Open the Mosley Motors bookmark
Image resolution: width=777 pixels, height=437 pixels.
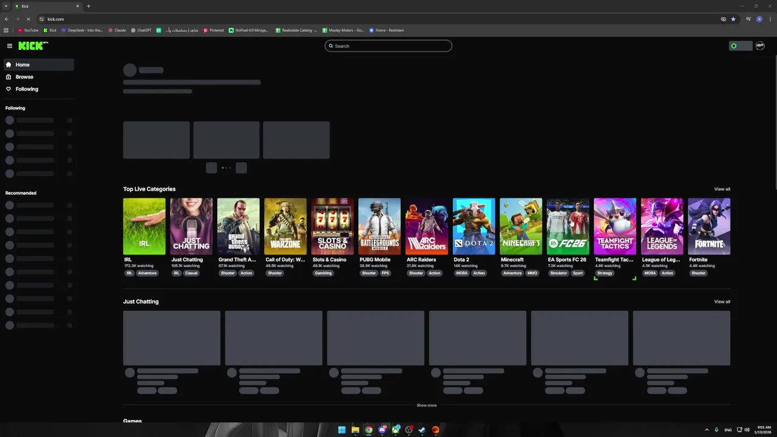(x=343, y=30)
